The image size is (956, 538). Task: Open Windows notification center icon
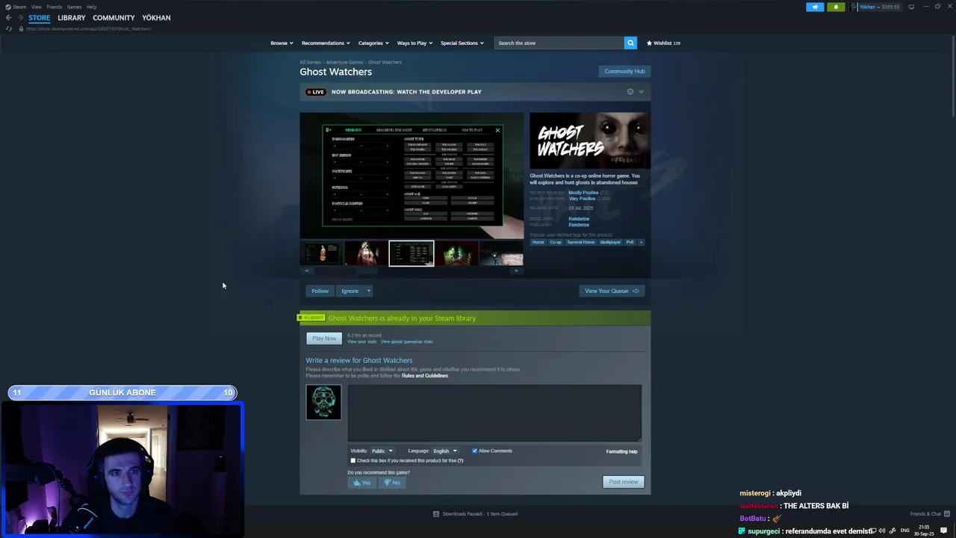[x=943, y=531]
